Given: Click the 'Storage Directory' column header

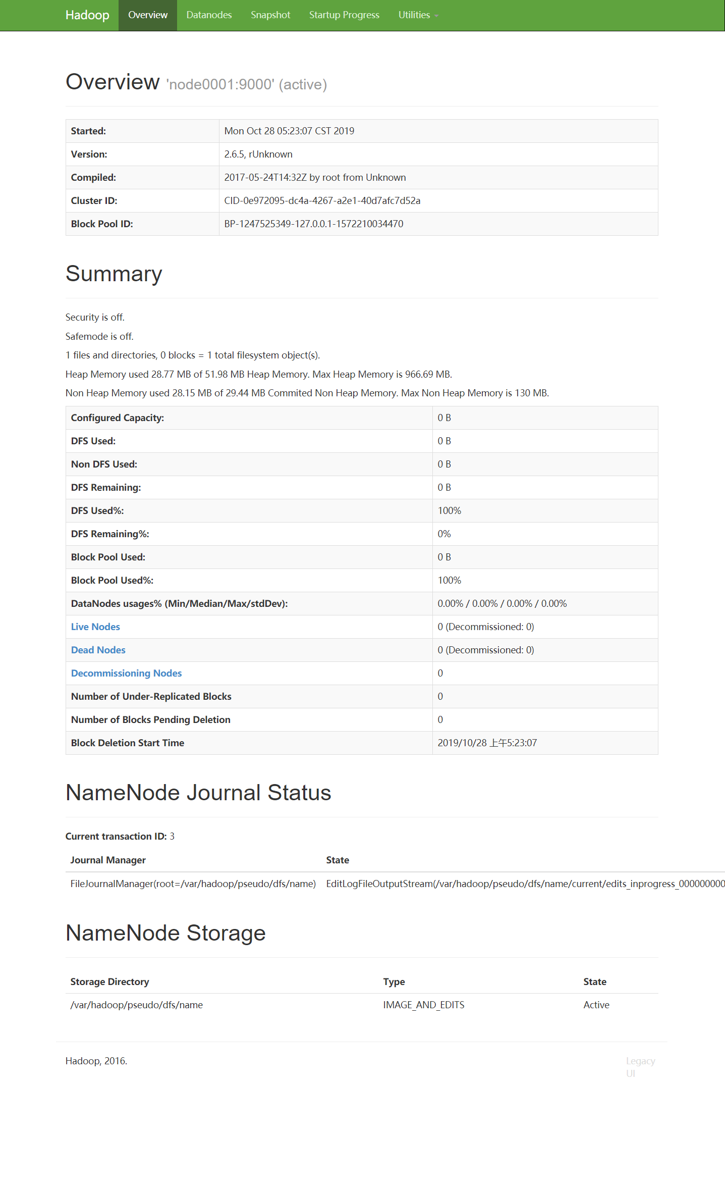Looking at the screenshot, I should pos(109,981).
